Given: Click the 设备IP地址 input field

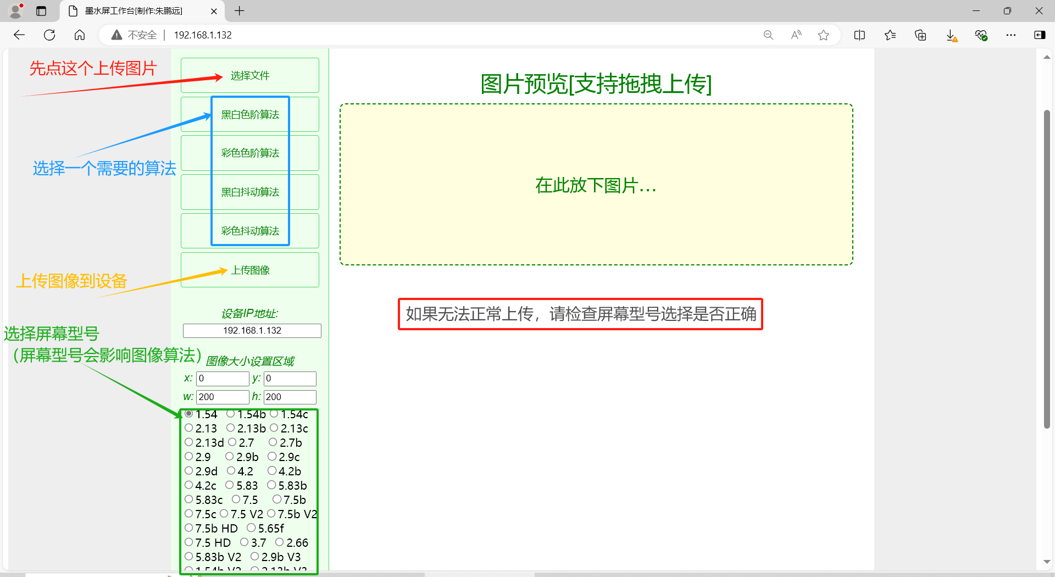Looking at the screenshot, I should click(x=252, y=330).
